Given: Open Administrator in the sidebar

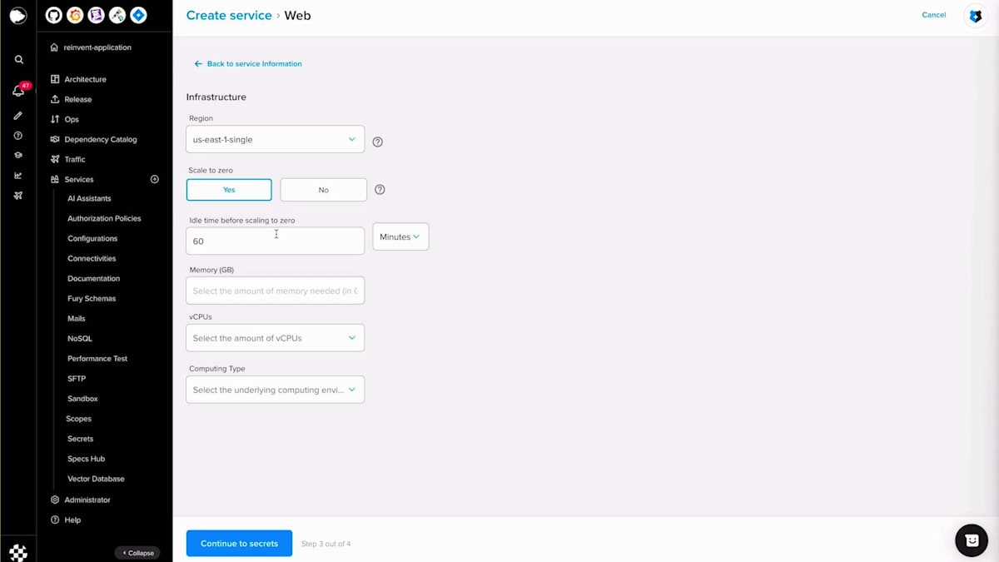Looking at the screenshot, I should [x=87, y=500].
